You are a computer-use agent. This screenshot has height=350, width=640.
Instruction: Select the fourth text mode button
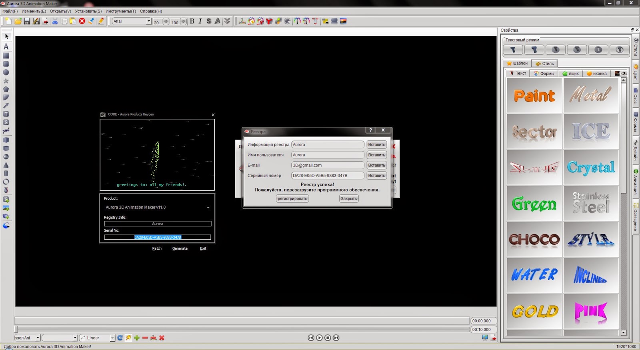tap(577, 50)
